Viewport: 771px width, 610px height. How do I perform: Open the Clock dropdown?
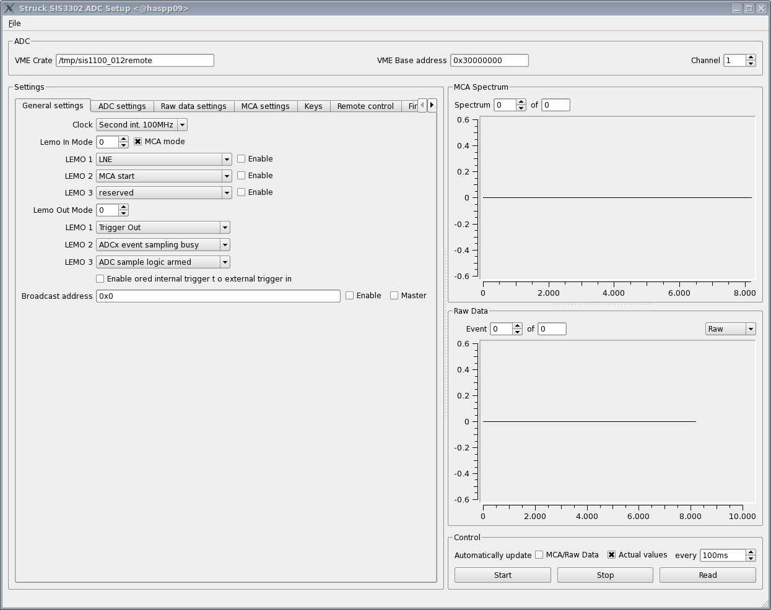141,125
